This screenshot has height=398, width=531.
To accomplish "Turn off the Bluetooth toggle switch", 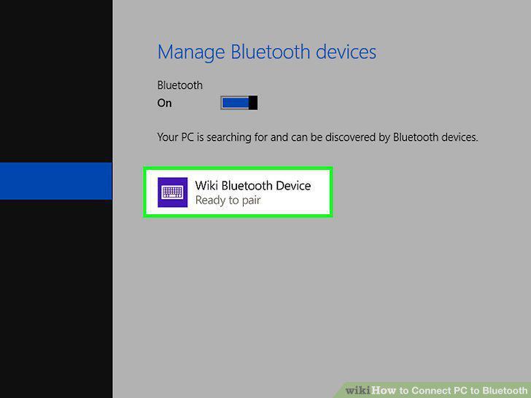I will pyautogui.click(x=239, y=103).
